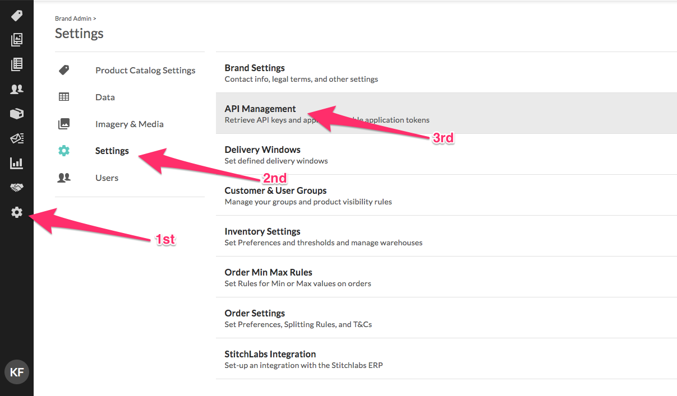Open Customer & User Groups

click(x=446, y=195)
